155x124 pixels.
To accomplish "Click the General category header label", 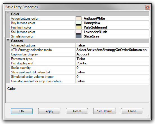I will point(17,41).
